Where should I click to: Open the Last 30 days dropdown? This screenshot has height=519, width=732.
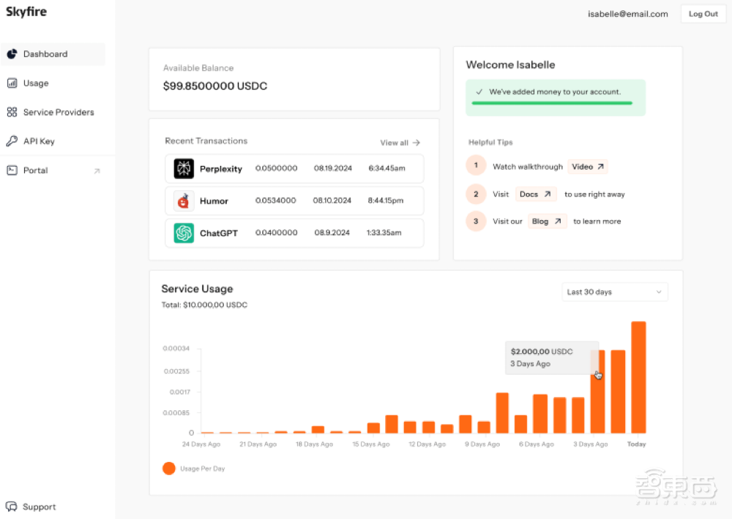click(614, 292)
